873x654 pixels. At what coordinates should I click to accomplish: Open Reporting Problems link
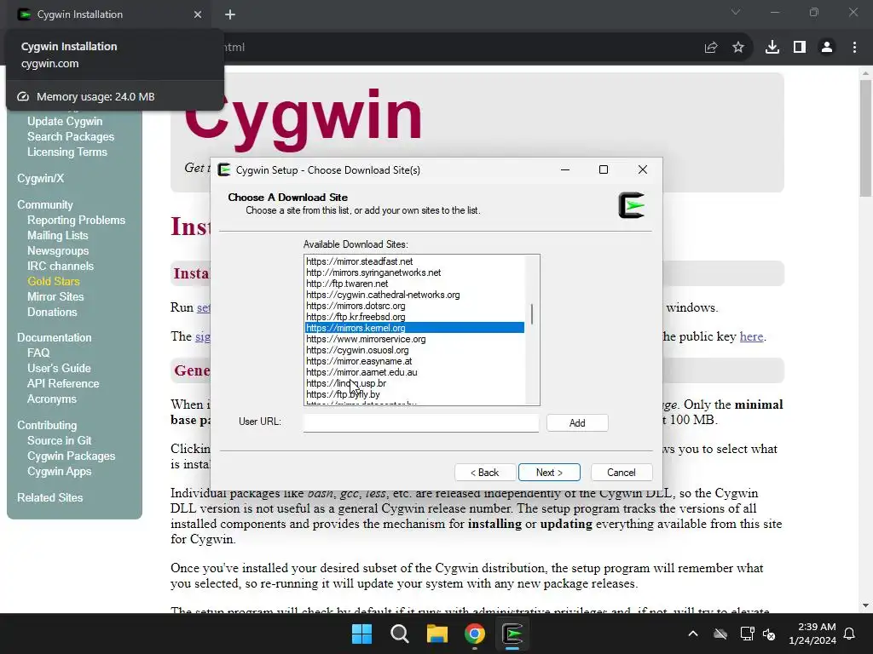click(76, 221)
